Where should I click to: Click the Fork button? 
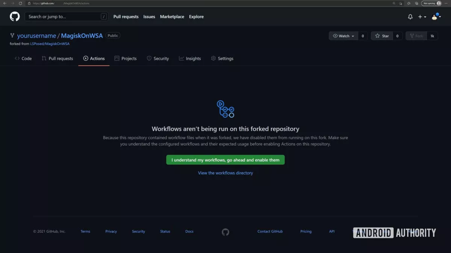pyautogui.click(x=416, y=36)
